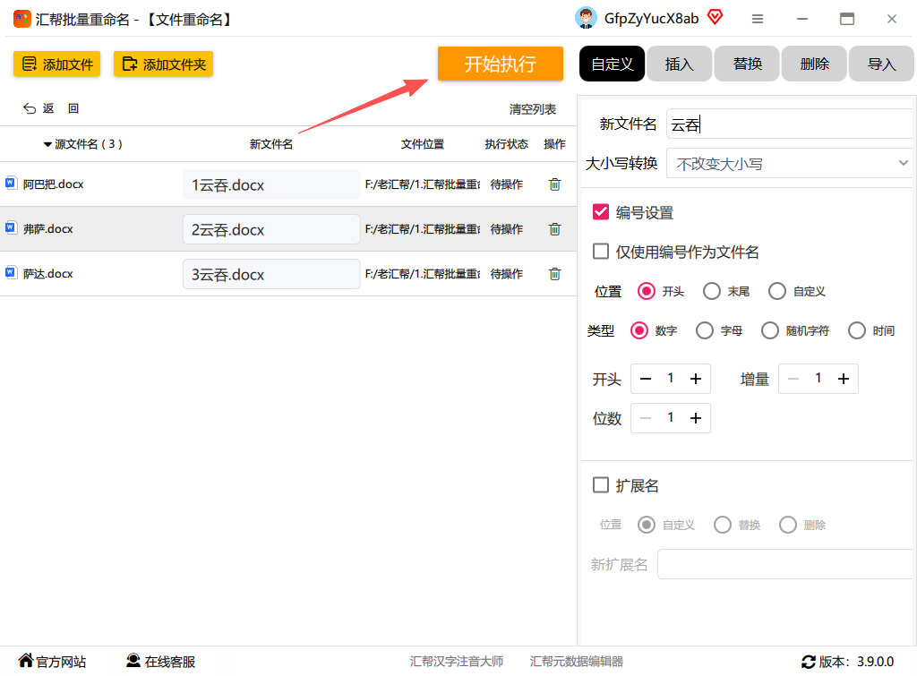Image resolution: width=917 pixels, height=676 pixels.
Task: Click 清空列表 to clear the list
Action: (x=532, y=109)
